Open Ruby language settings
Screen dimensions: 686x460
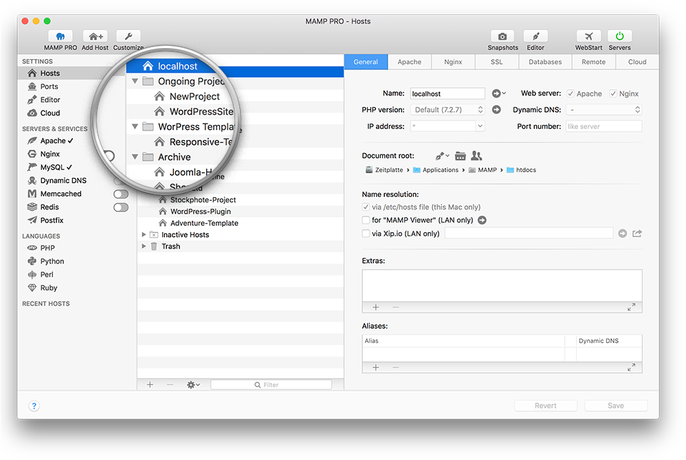point(49,288)
